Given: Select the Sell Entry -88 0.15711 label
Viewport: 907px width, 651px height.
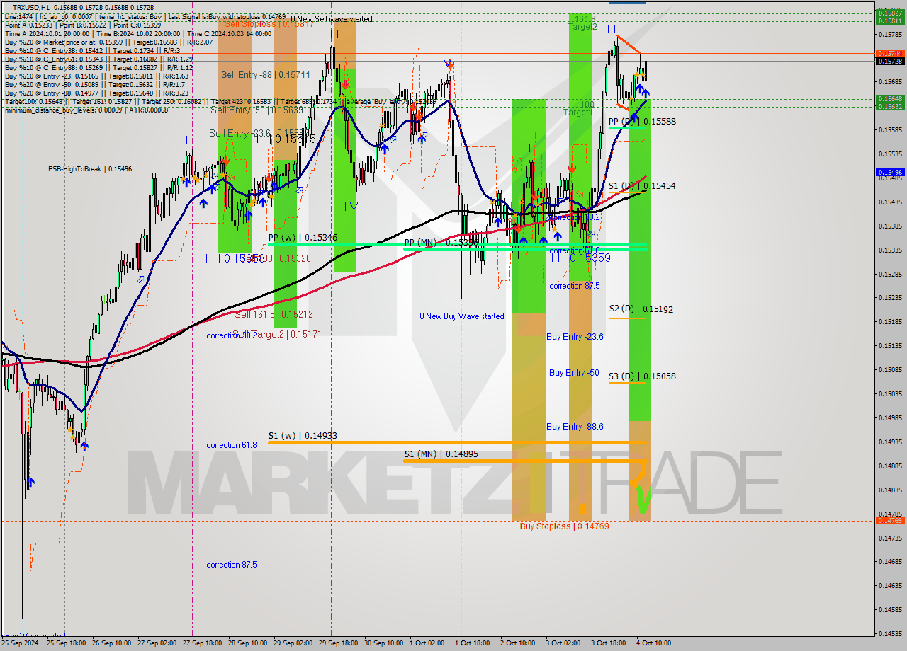Looking at the screenshot, I should pyautogui.click(x=265, y=74).
